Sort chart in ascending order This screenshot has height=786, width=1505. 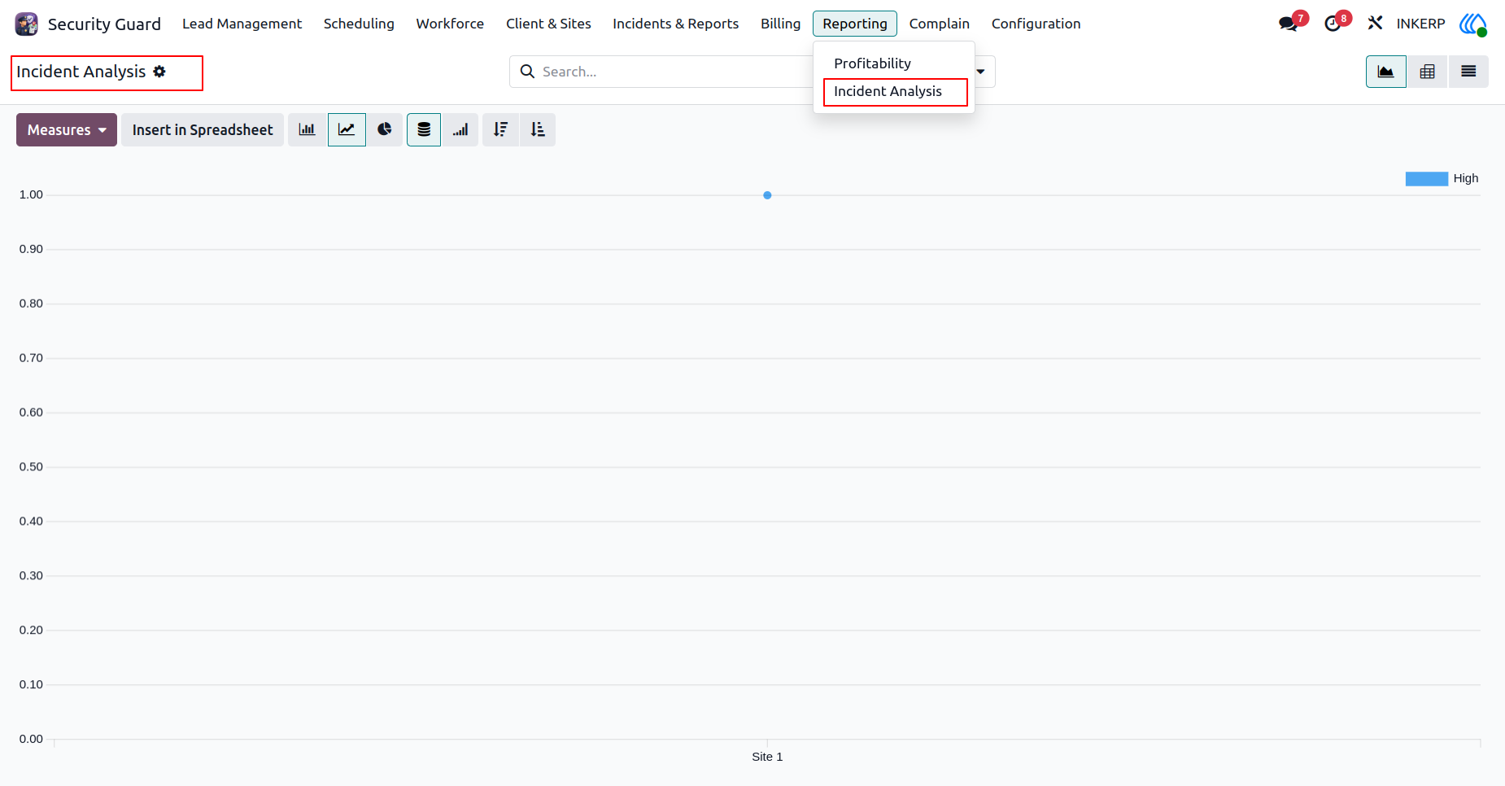(538, 129)
